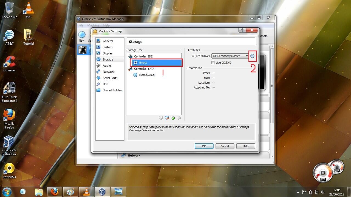Click the OK button

(x=204, y=146)
